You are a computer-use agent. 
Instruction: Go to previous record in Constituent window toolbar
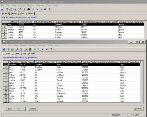37,9
